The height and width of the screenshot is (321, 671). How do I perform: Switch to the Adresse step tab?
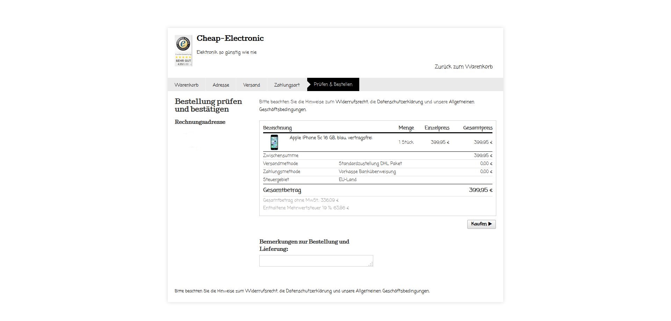pos(221,85)
